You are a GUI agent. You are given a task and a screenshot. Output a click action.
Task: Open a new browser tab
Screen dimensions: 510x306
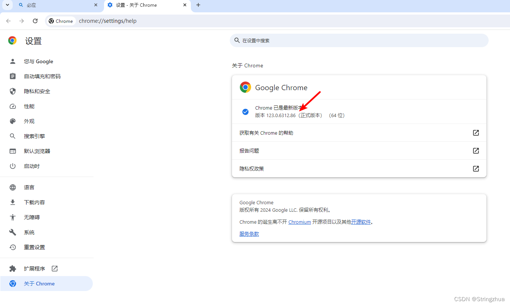coord(198,5)
